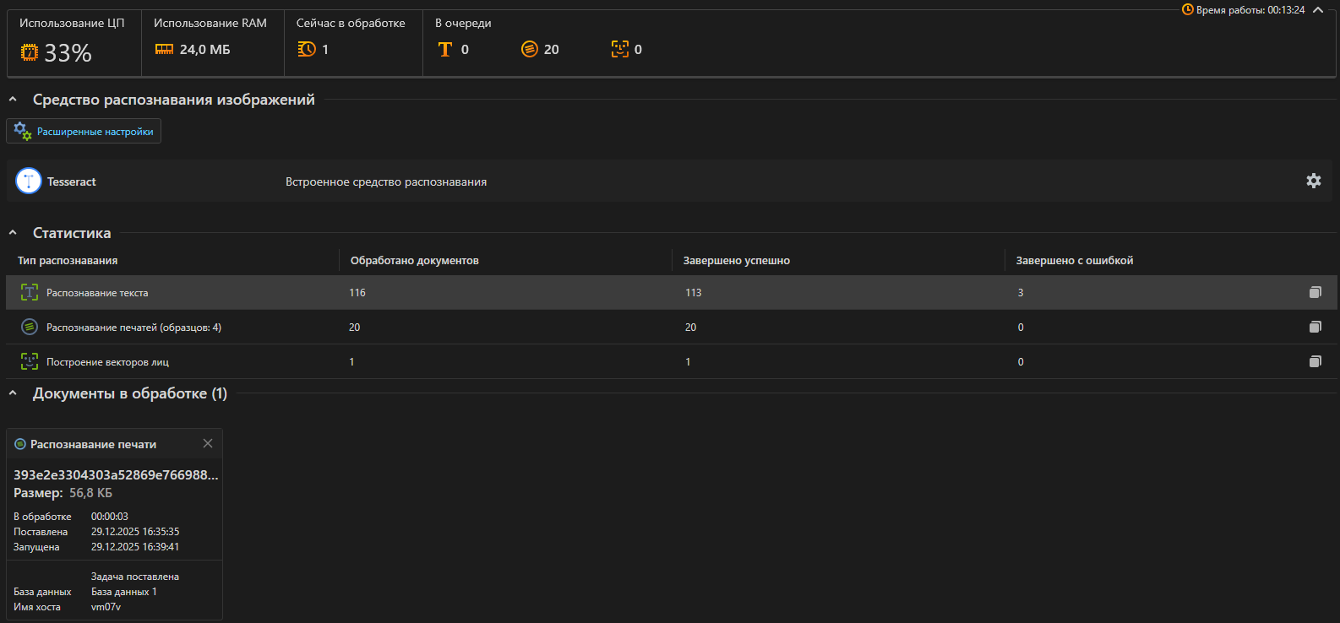Click the RAM usage memory icon

pos(164,49)
